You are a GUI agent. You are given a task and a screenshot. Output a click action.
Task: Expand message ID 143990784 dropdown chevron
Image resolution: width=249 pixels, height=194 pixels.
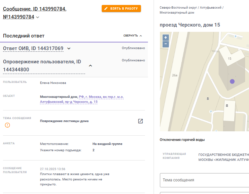click(38, 17)
